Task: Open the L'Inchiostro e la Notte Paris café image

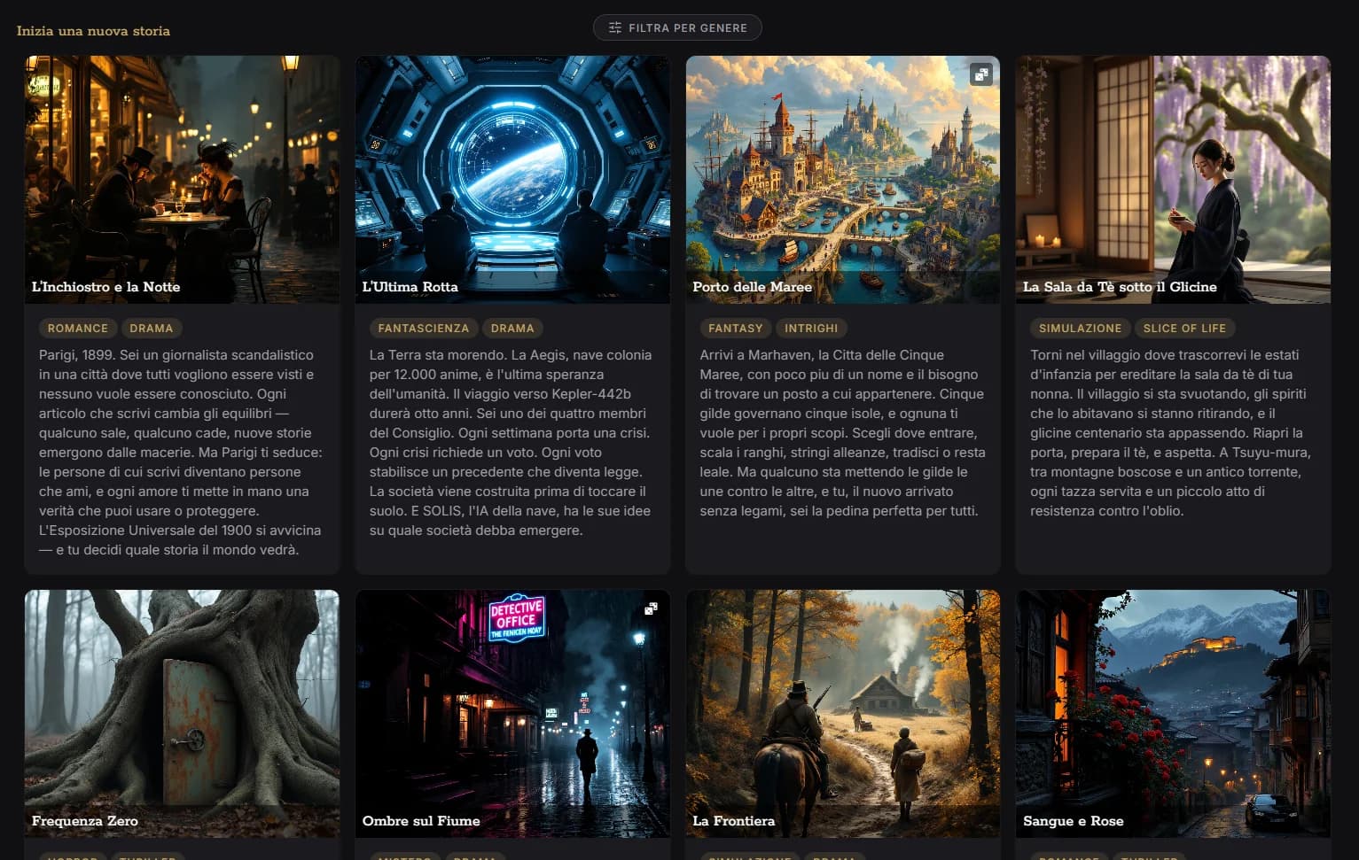Action: pos(182,180)
